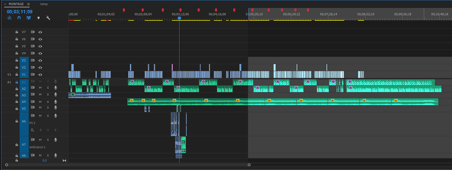Switch to the temp sequence tab
This screenshot has width=452, height=170.
[x=44, y=4]
